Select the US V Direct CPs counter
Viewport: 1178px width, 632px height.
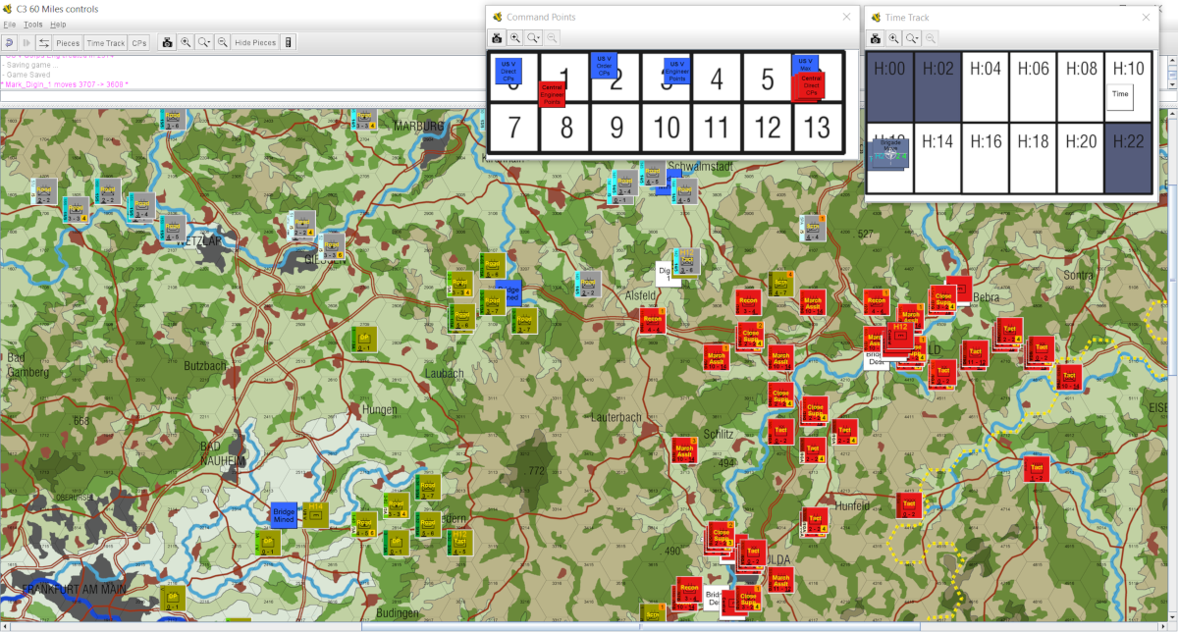coord(507,71)
